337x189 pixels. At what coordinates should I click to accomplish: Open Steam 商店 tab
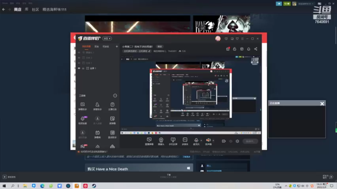coord(18,9)
